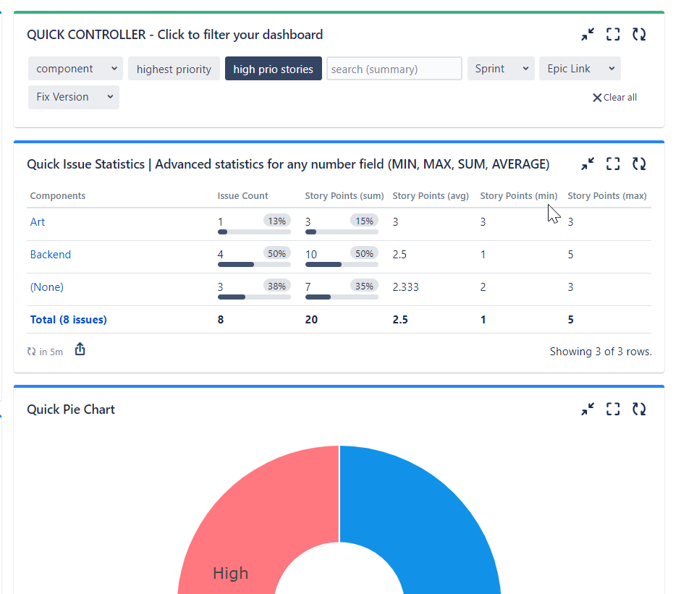Viewport: 681px width, 594px height.
Task: Collapse the Quick Controller gadget
Action: (588, 34)
